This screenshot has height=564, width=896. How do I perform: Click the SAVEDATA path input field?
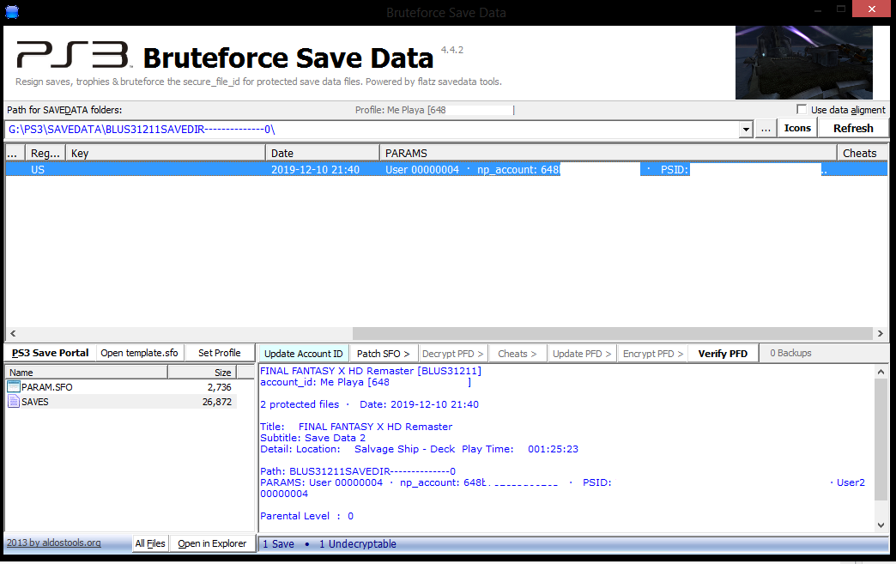pyautogui.click(x=372, y=130)
